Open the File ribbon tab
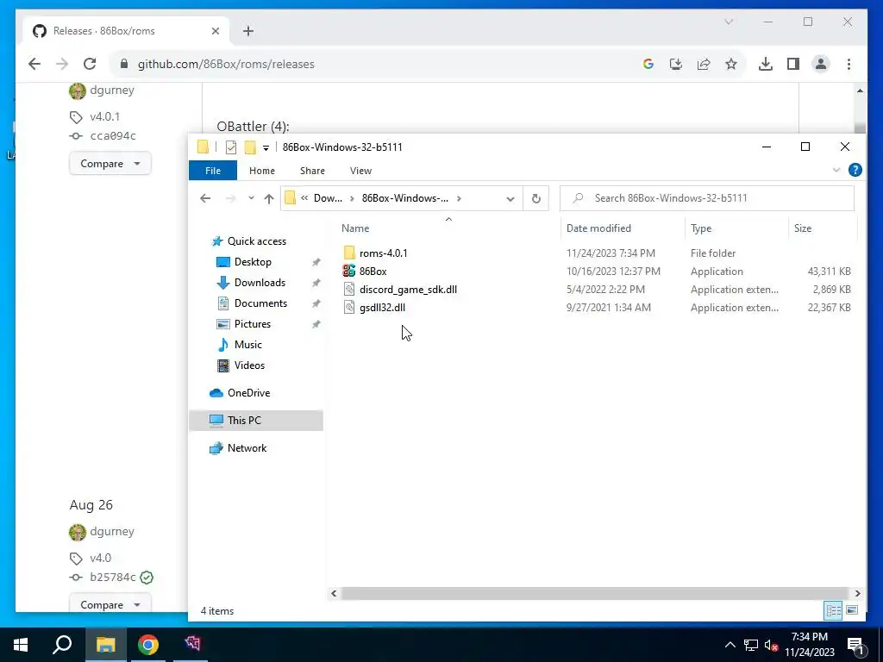This screenshot has width=883, height=662. [213, 171]
